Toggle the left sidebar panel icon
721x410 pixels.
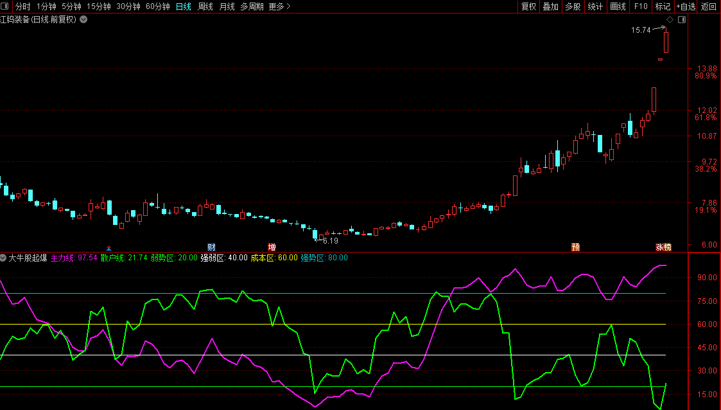pos(6,6)
